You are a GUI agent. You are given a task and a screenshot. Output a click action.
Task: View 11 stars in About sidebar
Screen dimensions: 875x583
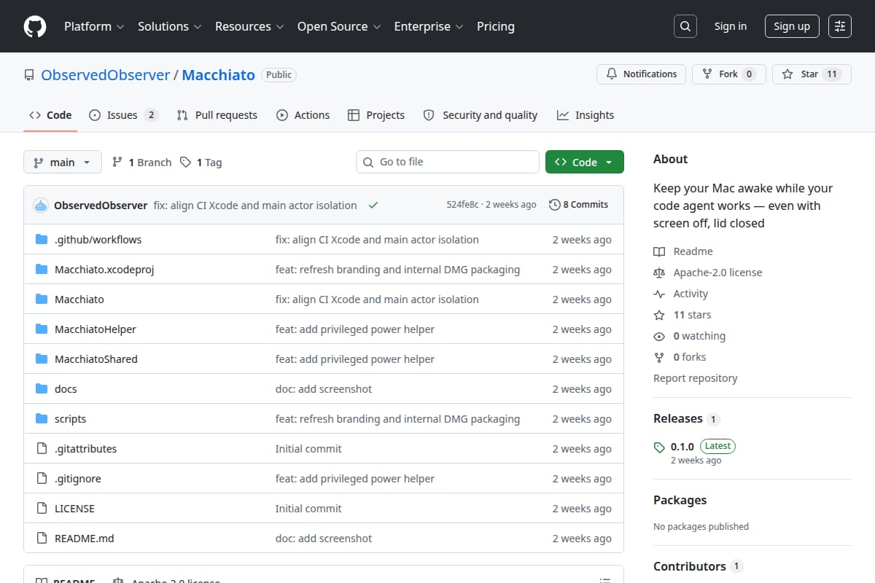click(682, 315)
